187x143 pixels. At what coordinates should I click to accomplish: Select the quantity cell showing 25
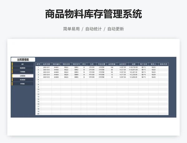(x=112, y=72)
